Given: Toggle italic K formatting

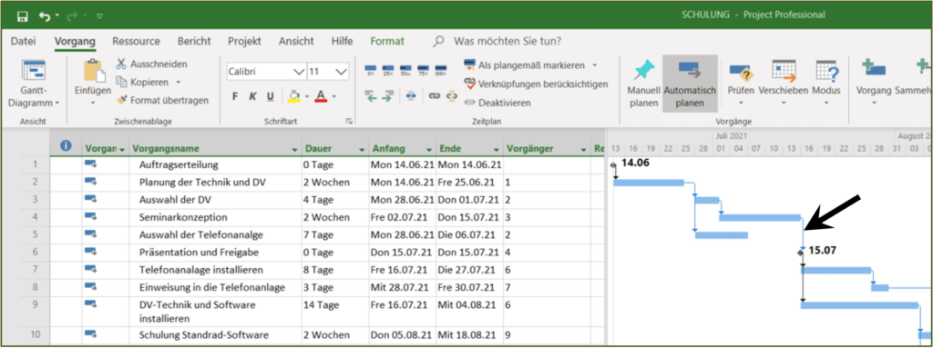Looking at the screenshot, I should pyautogui.click(x=252, y=96).
